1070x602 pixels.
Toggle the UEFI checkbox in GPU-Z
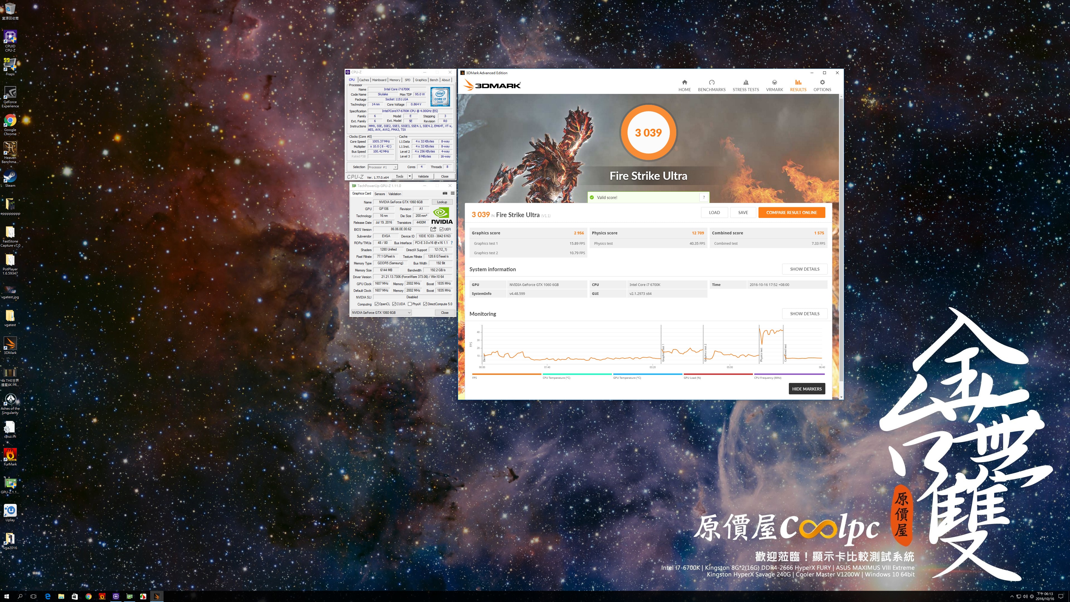[441, 229]
